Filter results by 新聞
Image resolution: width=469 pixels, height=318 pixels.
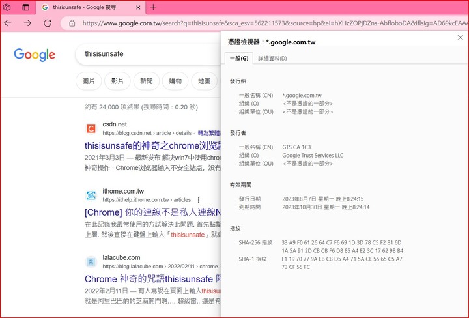point(146,81)
